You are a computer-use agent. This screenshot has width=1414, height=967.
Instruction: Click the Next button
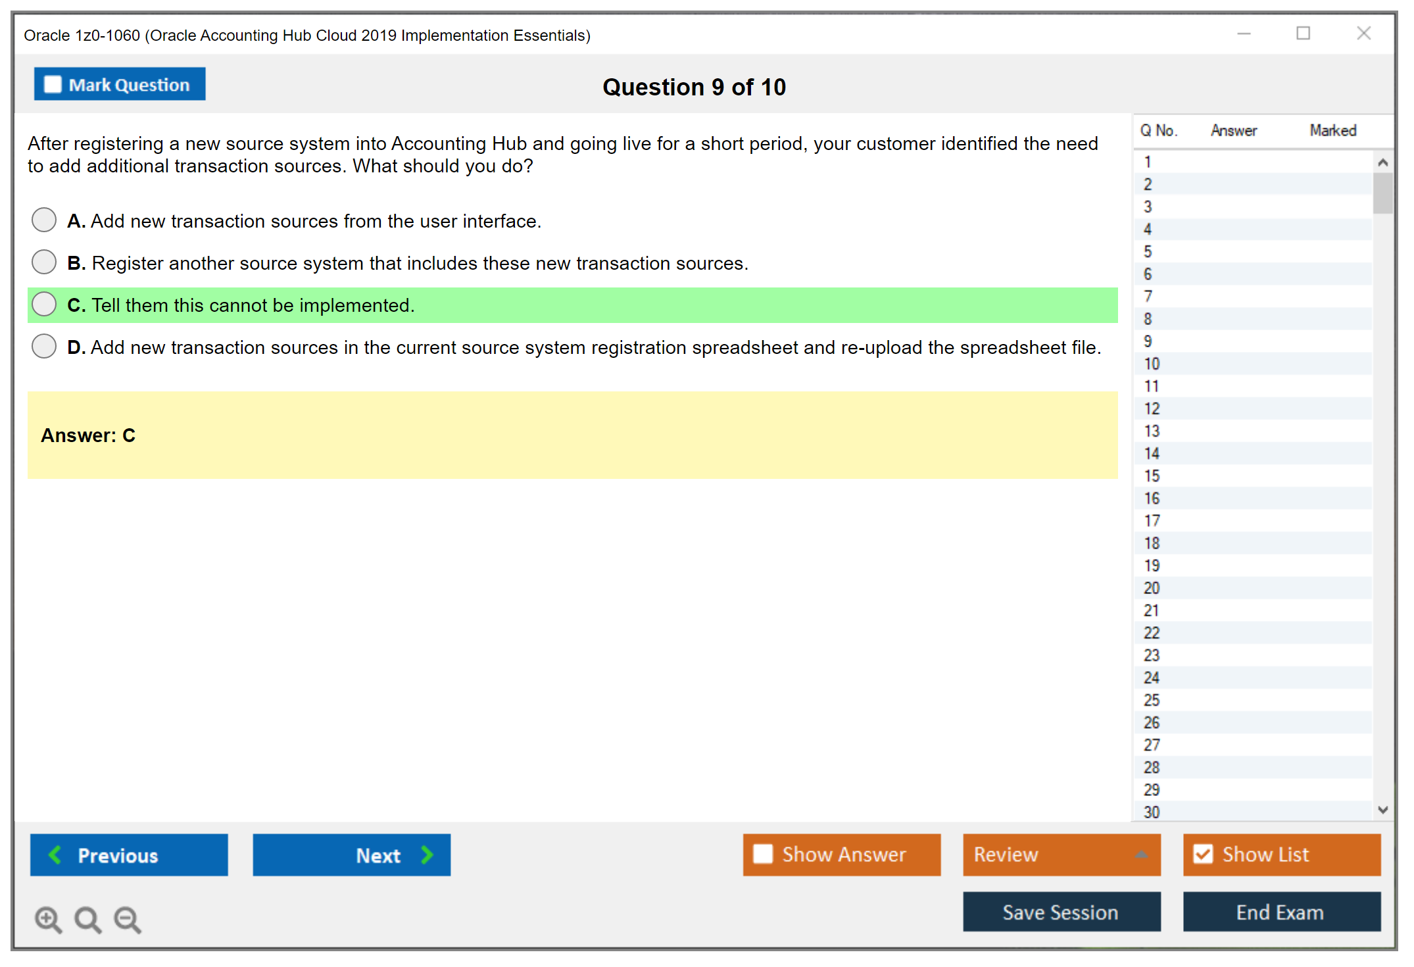coord(351,855)
